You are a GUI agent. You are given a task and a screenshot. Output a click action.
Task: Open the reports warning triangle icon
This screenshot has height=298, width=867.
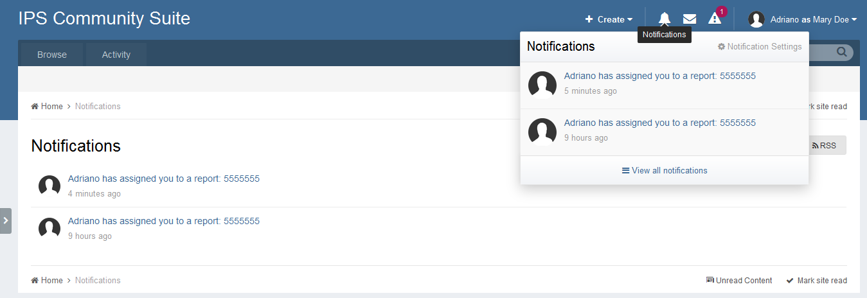point(715,19)
